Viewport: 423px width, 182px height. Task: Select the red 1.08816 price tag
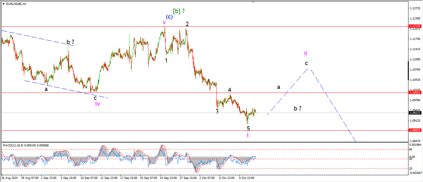coord(415,131)
